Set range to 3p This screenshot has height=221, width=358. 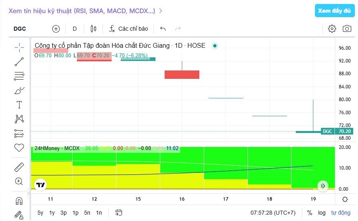(x=63, y=213)
